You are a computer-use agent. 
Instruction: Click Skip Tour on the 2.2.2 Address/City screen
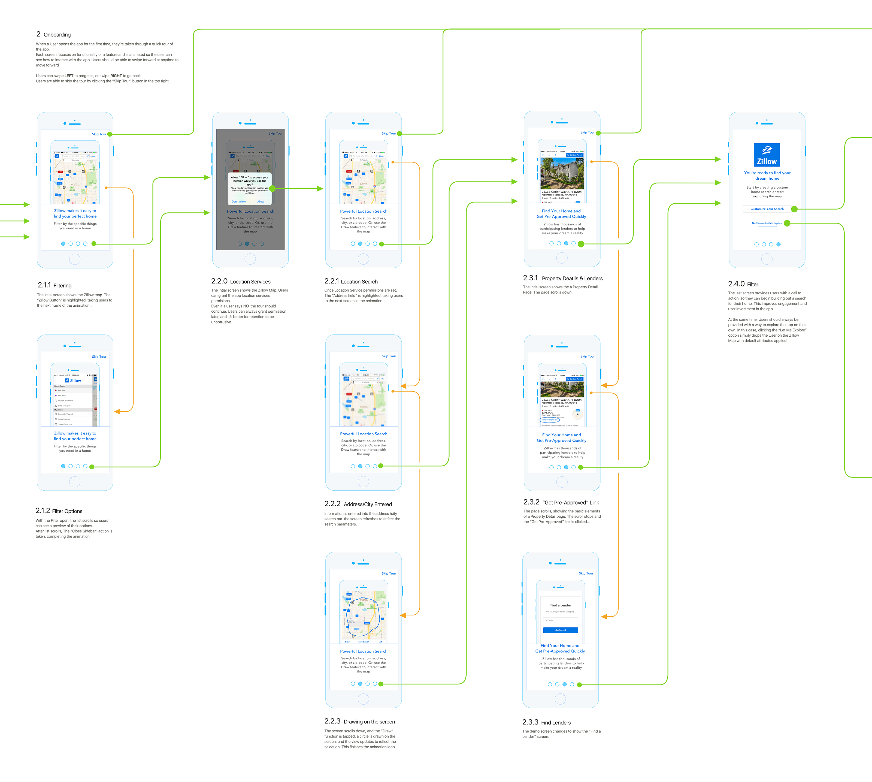click(x=389, y=356)
